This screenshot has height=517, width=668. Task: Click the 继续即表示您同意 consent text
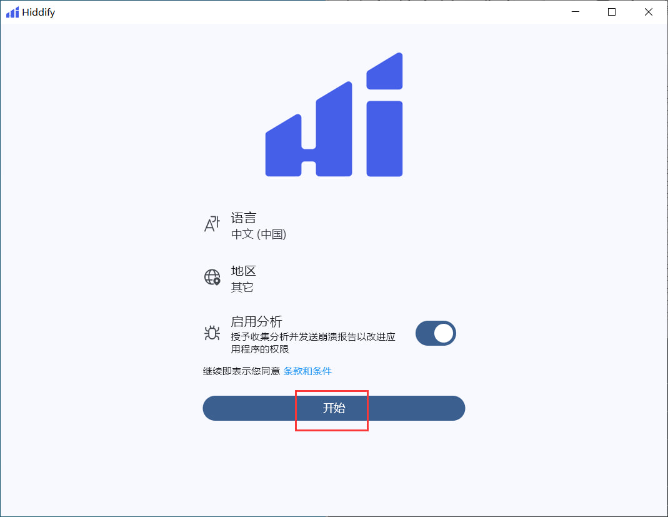(241, 371)
